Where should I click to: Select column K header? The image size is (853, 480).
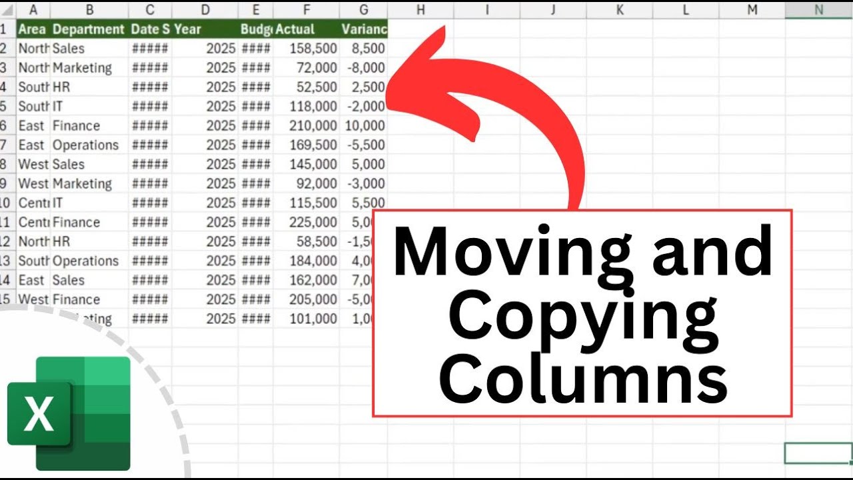point(620,9)
